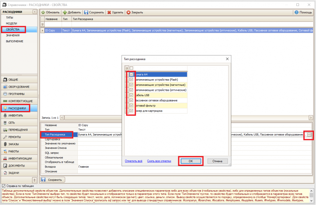The image size is (316, 205).
Task: Click the filter icon in the dialog list header
Action: pyautogui.click(x=127, y=68)
